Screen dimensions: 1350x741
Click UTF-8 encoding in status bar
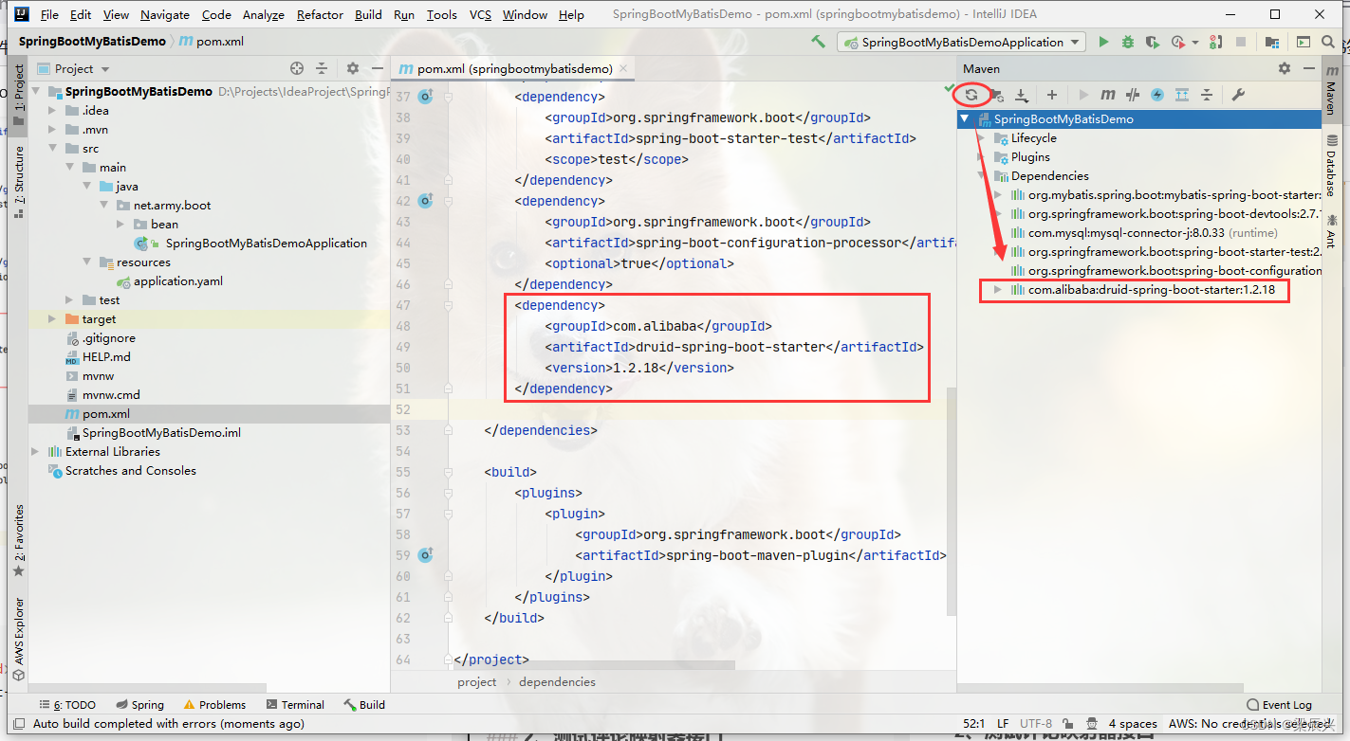tap(1036, 724)
